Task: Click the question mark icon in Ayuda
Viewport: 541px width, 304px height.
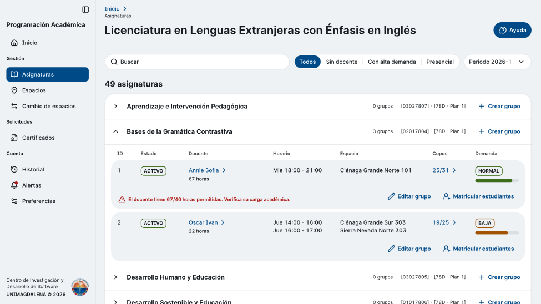Action: click(503, 30)
